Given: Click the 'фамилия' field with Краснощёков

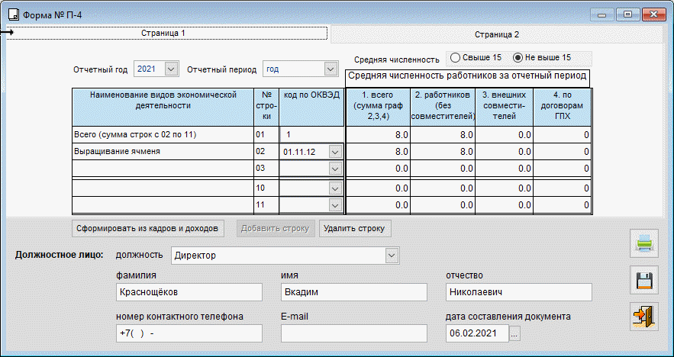Looking at the screenshot, I should coord(189,292).
